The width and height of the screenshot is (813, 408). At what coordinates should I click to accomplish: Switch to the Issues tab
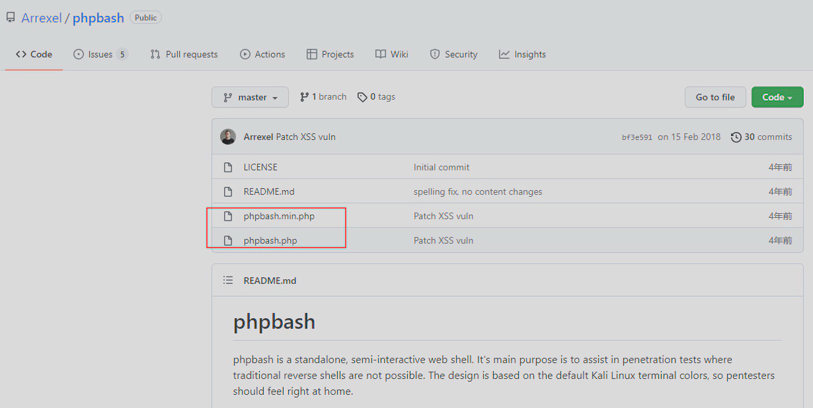[x=100, y=54]
